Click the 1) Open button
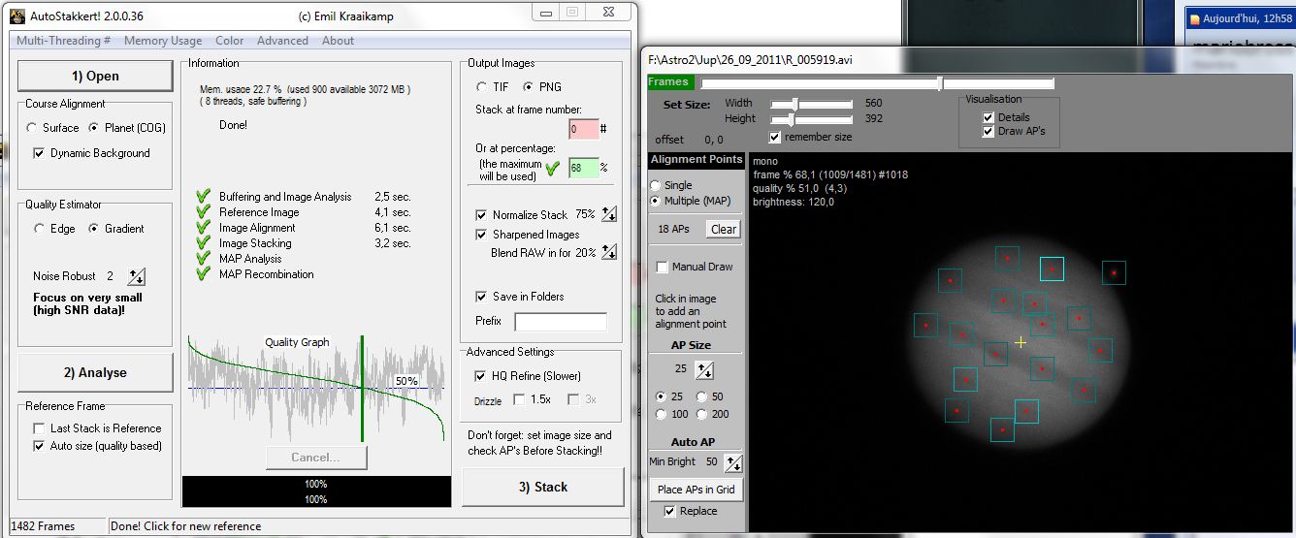1296x538 pixels. tap(96, 76)
